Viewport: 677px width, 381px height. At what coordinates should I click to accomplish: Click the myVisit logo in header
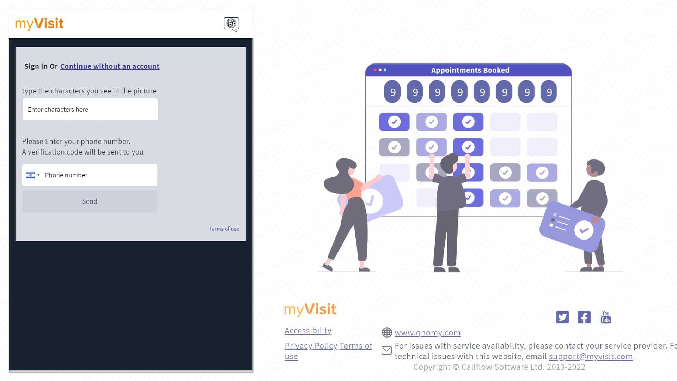(39, 23)
